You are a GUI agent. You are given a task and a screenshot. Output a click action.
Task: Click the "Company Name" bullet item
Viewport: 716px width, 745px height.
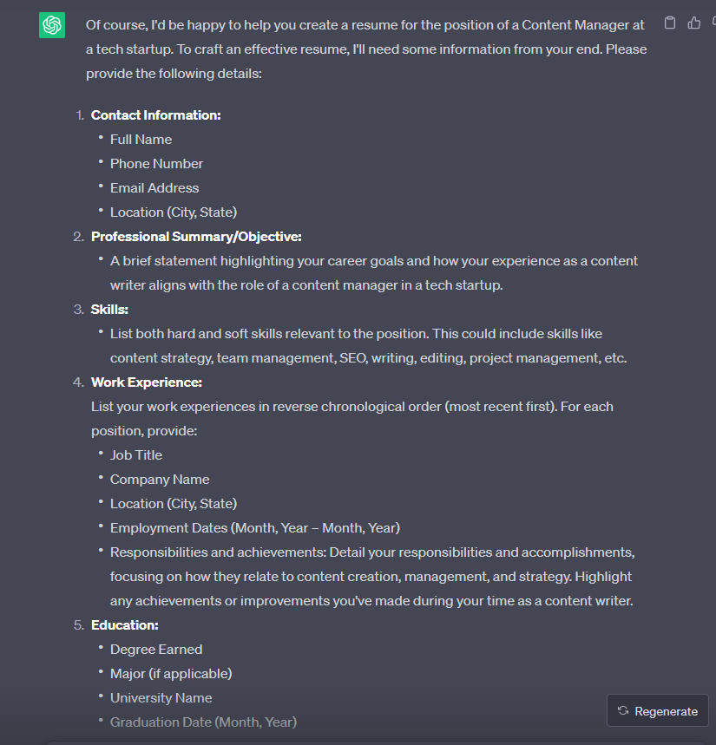(160, 479)
